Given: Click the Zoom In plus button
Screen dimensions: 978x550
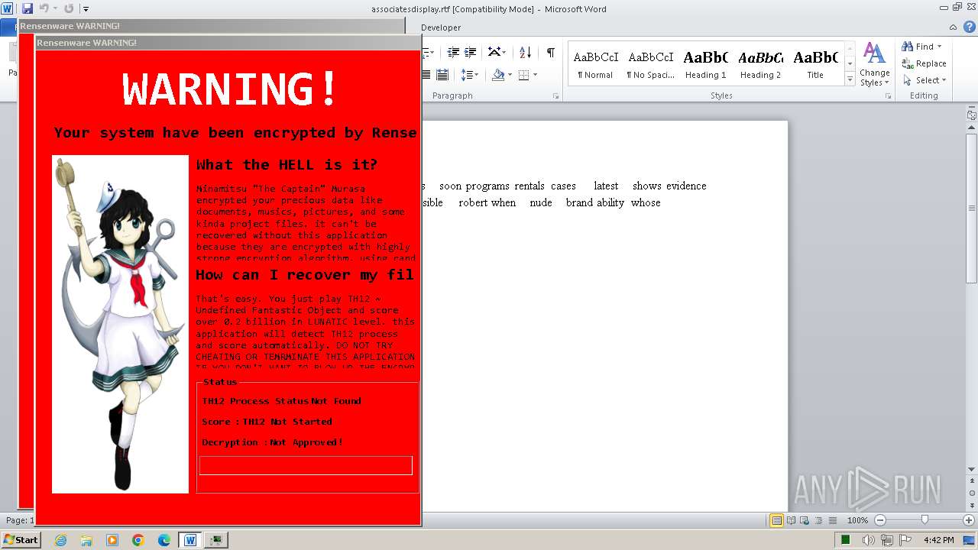Looking at the screenshot, I should point(968,520).
